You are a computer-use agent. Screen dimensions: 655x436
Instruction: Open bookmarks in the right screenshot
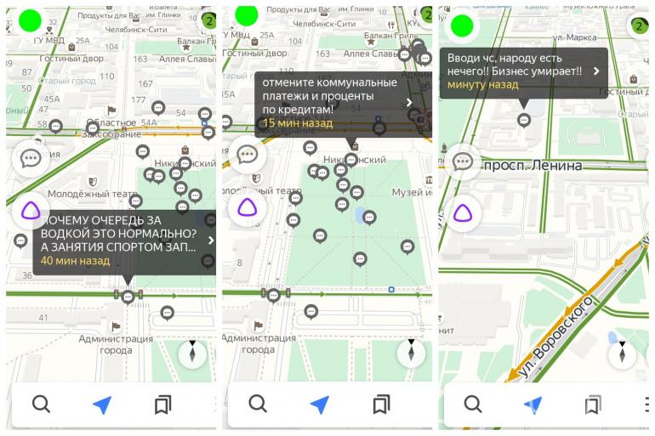coord(592,405)
